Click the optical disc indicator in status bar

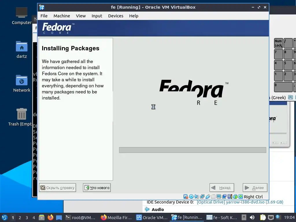pos(191,197)
